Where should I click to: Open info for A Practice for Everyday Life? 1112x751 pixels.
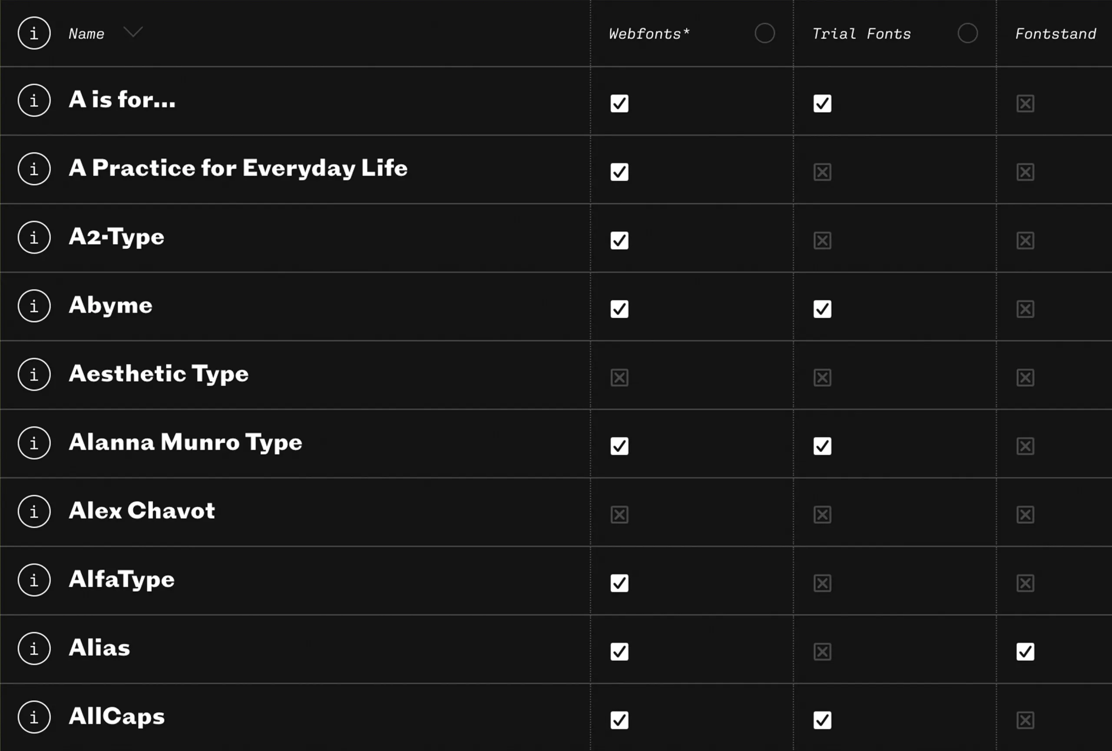pos(34,169)
